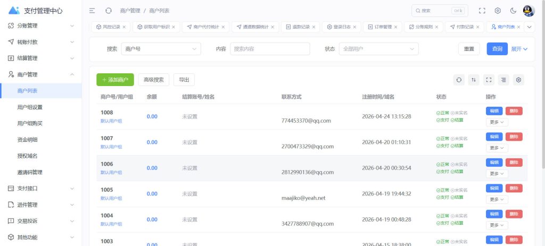
Task: Click the table sort arrows icon
Action: tap(474, 80)
